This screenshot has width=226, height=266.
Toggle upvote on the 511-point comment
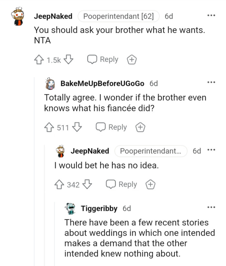[x=49, y=127]
